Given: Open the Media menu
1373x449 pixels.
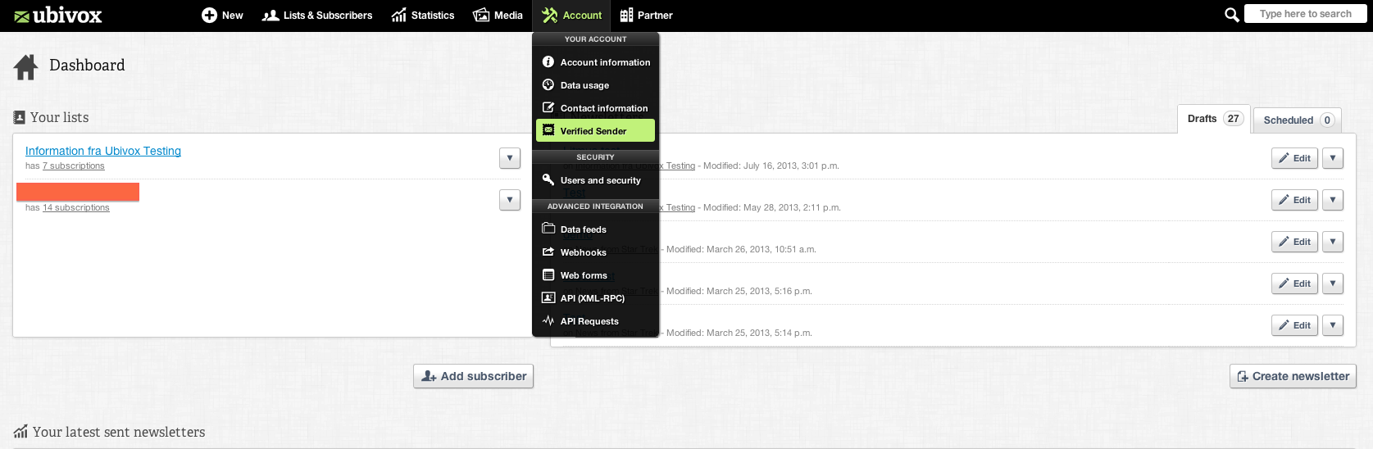Looking at the screenshot, I should point(498,16).
